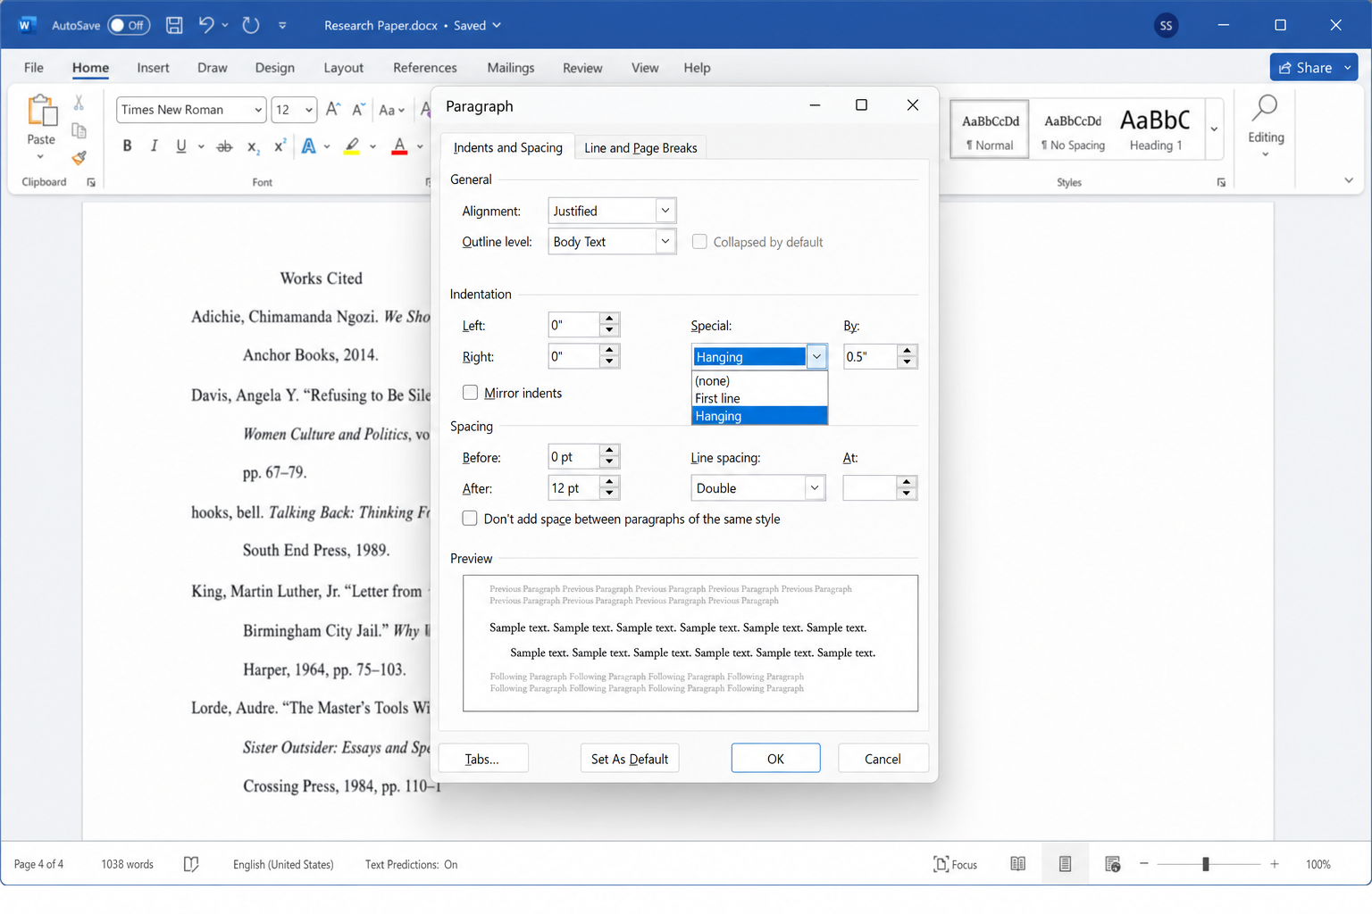Adjust the zoom slider handle
Viewport: 1372px width, 914px height.
[x=1206, y=864]
